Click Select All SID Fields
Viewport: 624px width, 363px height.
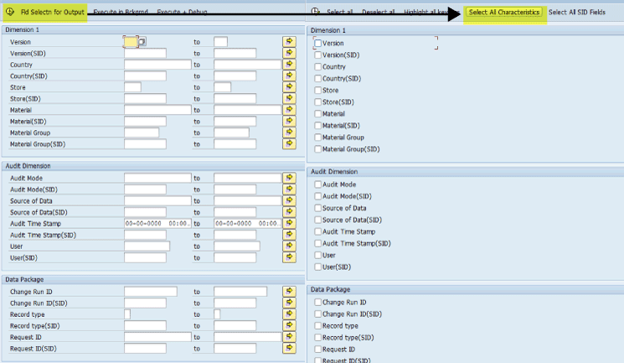(x=576, y=13)
